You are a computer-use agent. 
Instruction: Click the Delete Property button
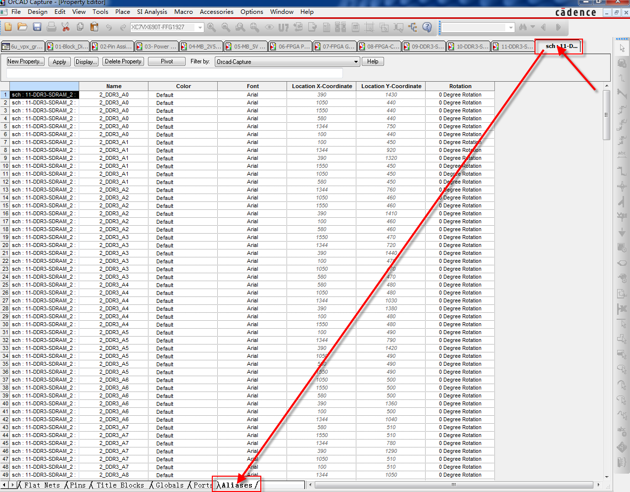pos(123,61)
